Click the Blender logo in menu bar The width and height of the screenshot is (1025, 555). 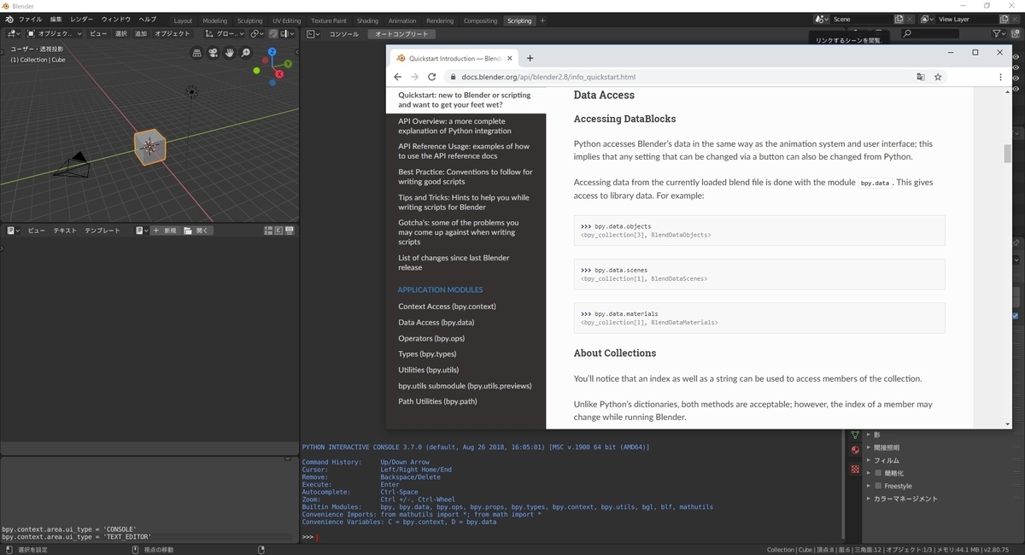[9, 20]
